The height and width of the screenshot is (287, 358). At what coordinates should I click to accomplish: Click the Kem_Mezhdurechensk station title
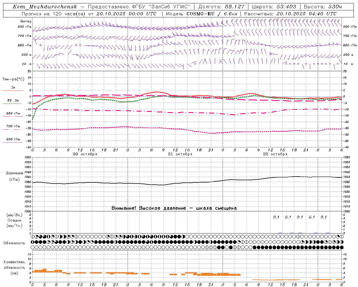point(45,7)
